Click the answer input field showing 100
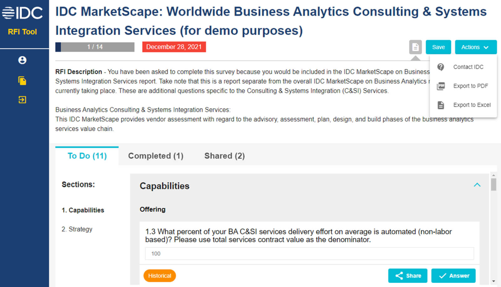 [309, 254]
